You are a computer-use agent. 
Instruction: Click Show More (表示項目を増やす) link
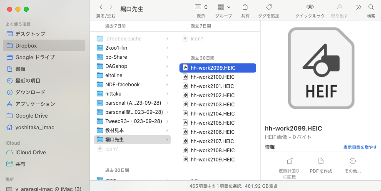pyautogui.click(x=360, y=147)
